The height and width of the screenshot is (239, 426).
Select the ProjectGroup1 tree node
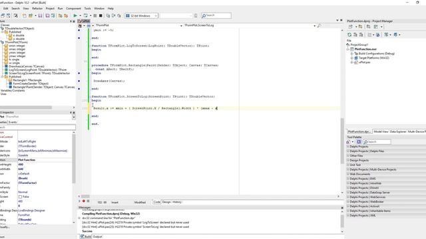point(359,45)
